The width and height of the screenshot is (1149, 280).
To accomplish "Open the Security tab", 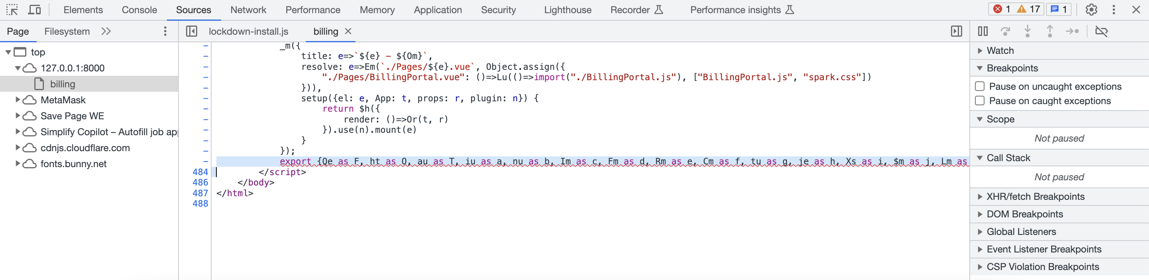I will [x=498, y=10].
